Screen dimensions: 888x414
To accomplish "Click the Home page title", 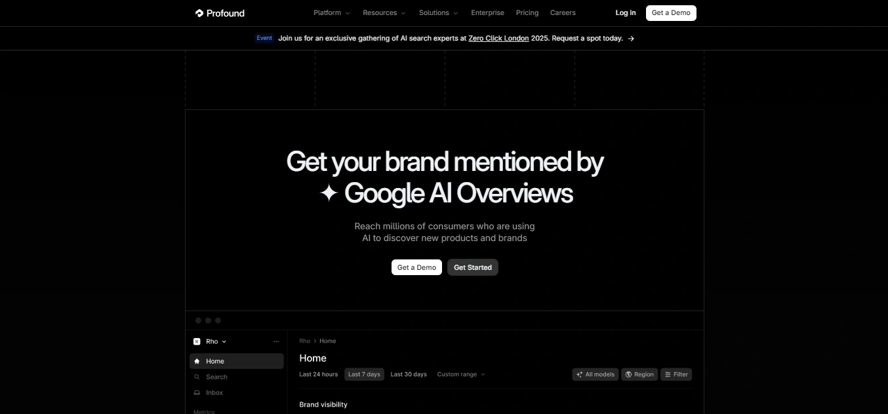I will [313, 358].
